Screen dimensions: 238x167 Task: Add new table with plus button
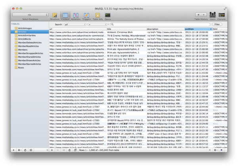pos(13,150)
